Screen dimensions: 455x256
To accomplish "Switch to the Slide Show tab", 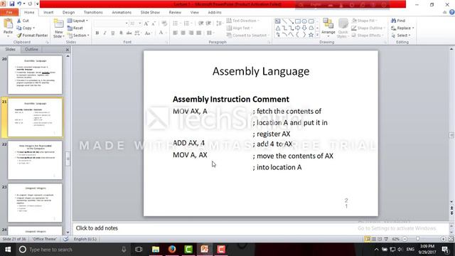I will (150, 13).
